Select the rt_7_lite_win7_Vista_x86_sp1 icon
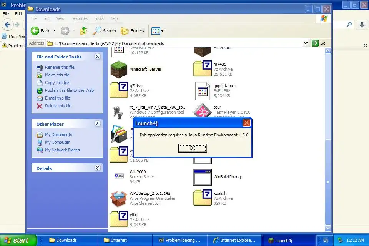369x246 pixels. 118,112
